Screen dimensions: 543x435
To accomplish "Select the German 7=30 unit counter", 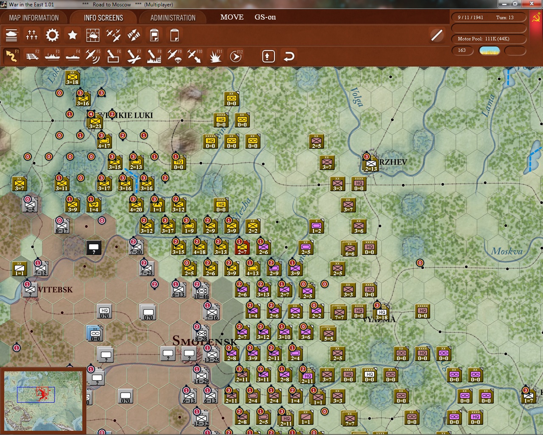I will tap(136, 247).
